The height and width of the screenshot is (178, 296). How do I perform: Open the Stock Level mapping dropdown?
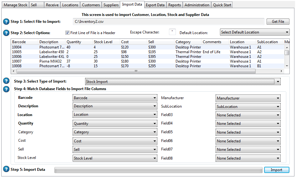pos(115,158)
